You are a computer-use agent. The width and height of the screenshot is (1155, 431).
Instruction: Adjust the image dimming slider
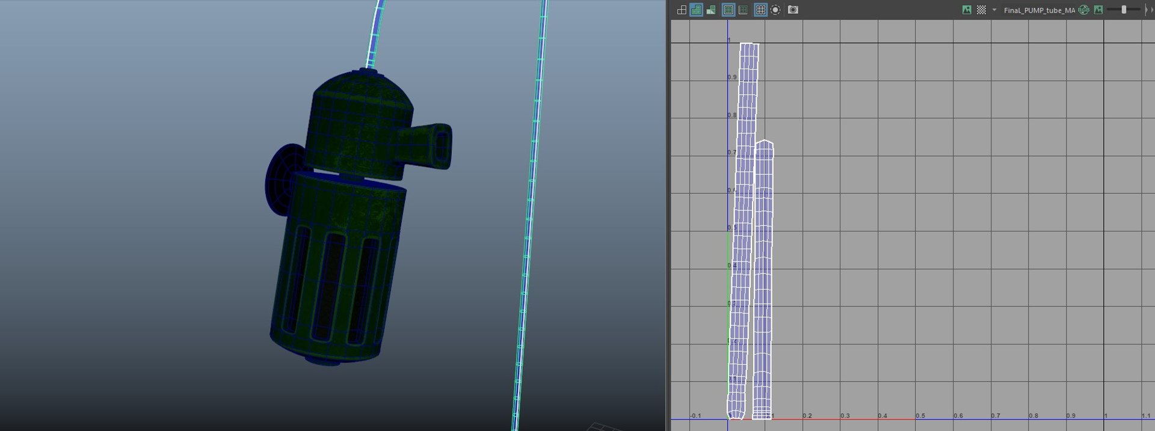[x=1124, y=10]
